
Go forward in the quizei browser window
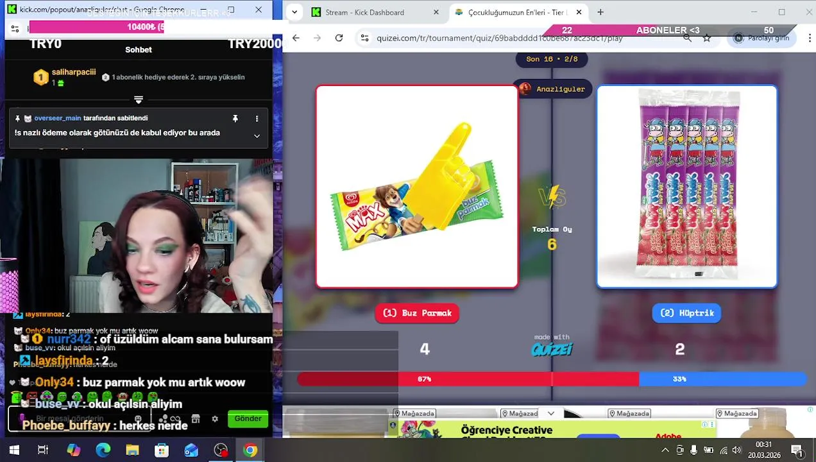click(317, 38)
